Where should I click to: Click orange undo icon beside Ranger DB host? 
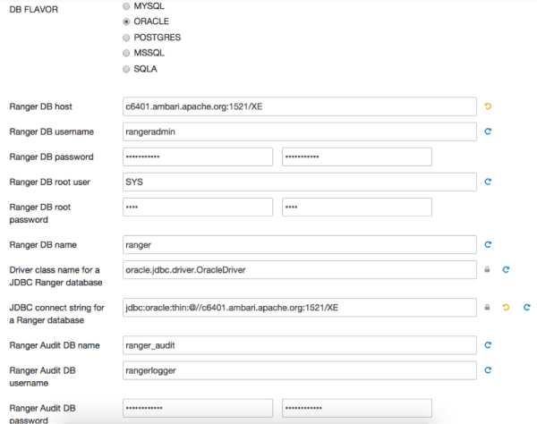click(x=488, y=106)
